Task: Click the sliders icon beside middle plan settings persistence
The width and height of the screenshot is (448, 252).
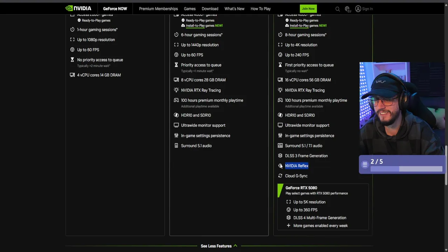Action: (176, 135)
